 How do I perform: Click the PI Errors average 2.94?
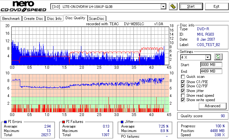(47, 126)
